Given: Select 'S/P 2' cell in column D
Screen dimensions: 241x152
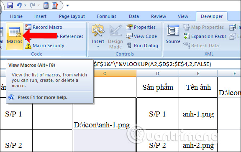Looking at the screenshot, I should pos(158,141).
